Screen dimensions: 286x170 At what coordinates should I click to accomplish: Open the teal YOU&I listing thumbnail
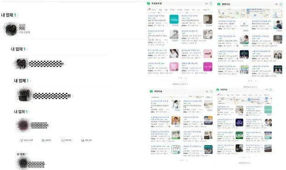tap(174, 19)
